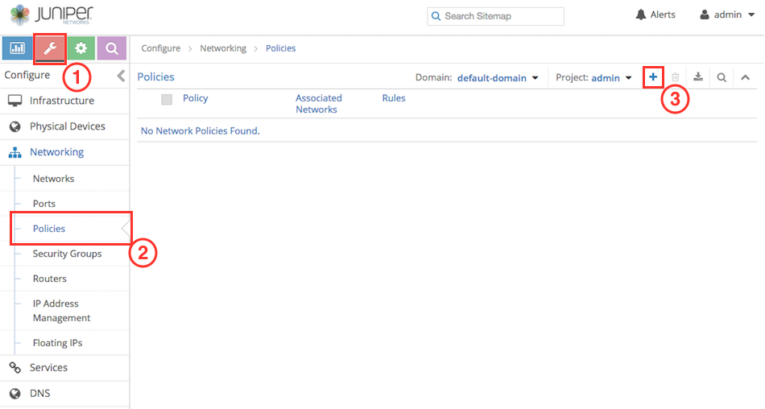Open the admin user dropdown menu

tap(727, 14)
